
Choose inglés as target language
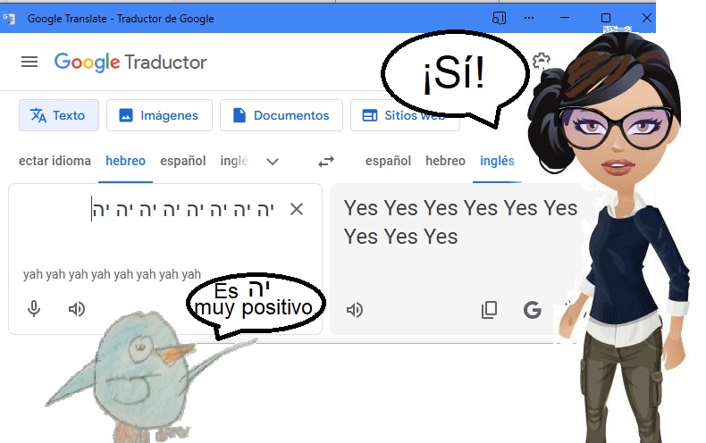coord(497,161)
